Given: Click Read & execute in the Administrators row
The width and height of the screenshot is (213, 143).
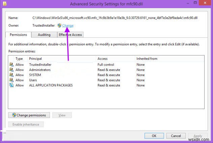Looking at the screenshot, I should click(109, 70).
